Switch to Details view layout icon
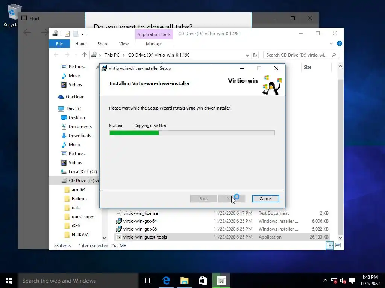385x288 pixels. [330, 245]
